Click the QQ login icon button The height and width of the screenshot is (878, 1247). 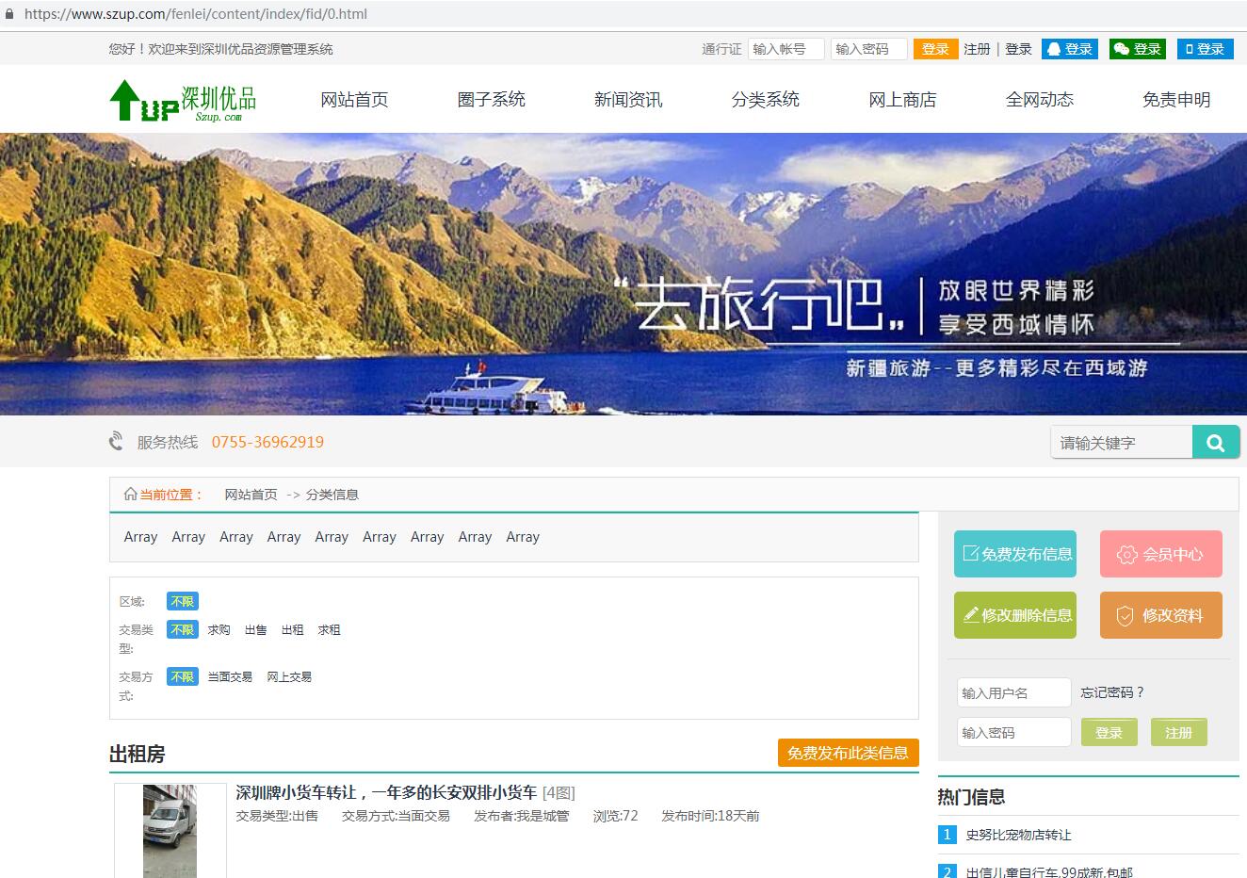pyautogui.click(x=1069, y=49)
